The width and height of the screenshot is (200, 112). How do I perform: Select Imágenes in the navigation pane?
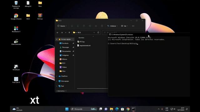coord(65,55)
